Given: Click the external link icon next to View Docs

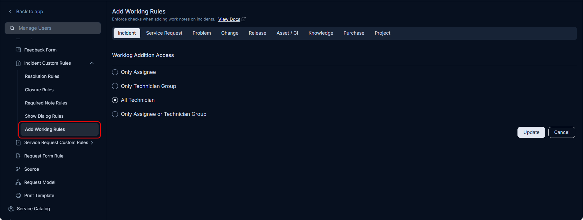Looking at the screenshot, I should click(244, 19).
